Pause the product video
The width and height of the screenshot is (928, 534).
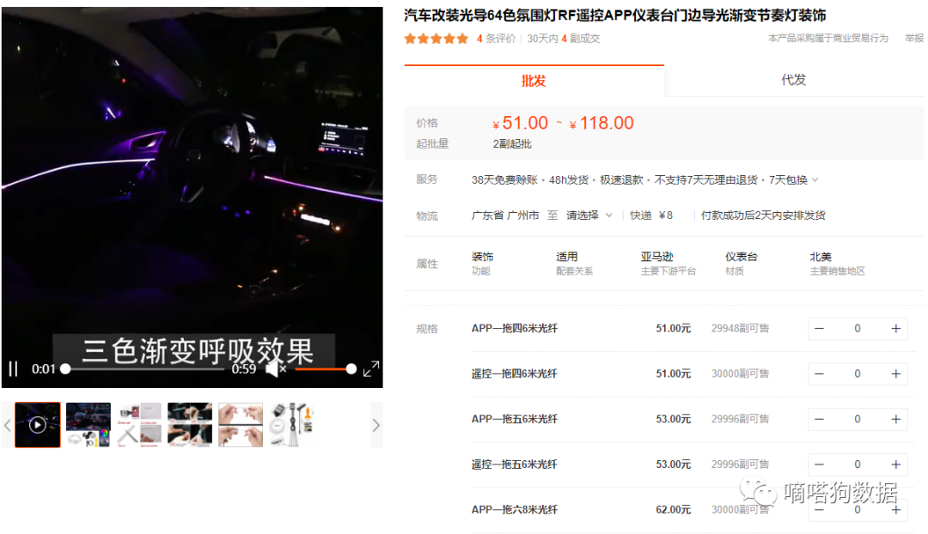coord(13,369)
